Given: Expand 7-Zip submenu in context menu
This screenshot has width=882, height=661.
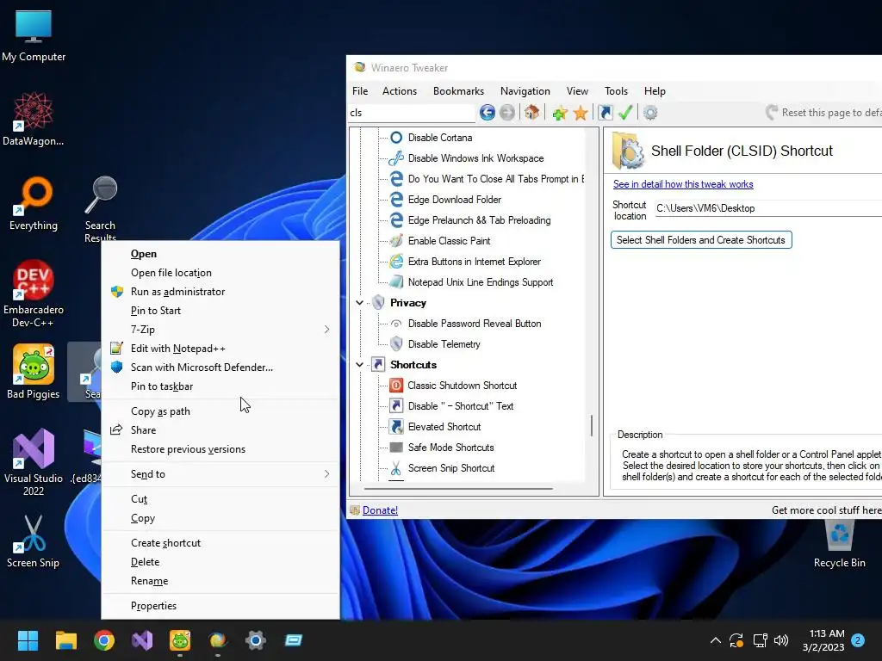Looking at the screenshot, I should click(x=220, y=330).
